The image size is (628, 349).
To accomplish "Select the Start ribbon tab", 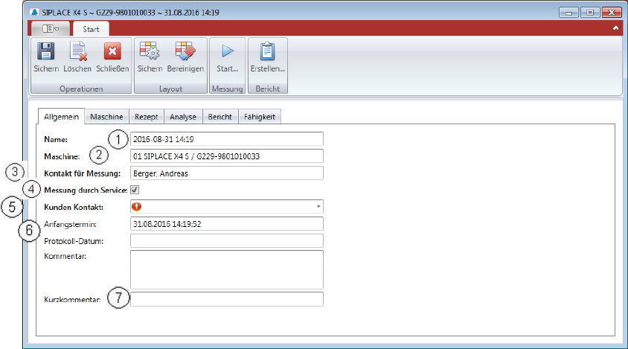I will 91,29.
